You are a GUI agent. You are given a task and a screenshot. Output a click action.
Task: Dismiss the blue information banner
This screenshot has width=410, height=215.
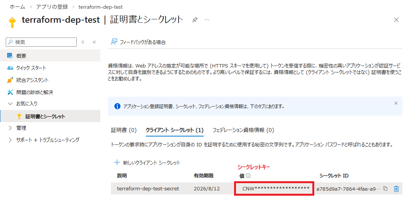point(396,103)
